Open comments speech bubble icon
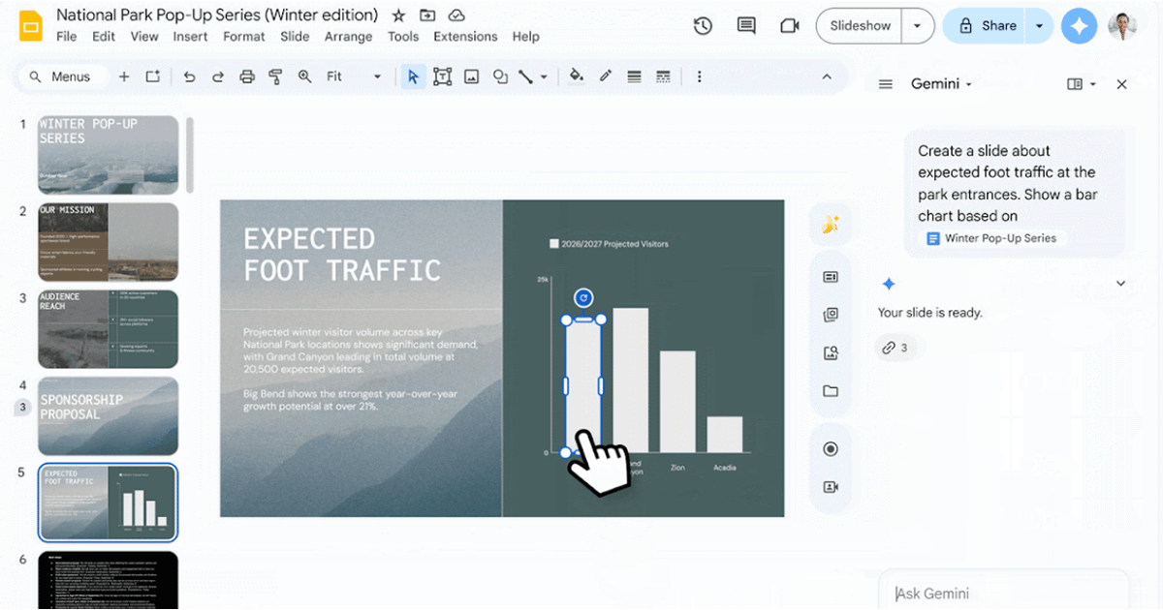The image size is (1163, 610). pos(746,26)
